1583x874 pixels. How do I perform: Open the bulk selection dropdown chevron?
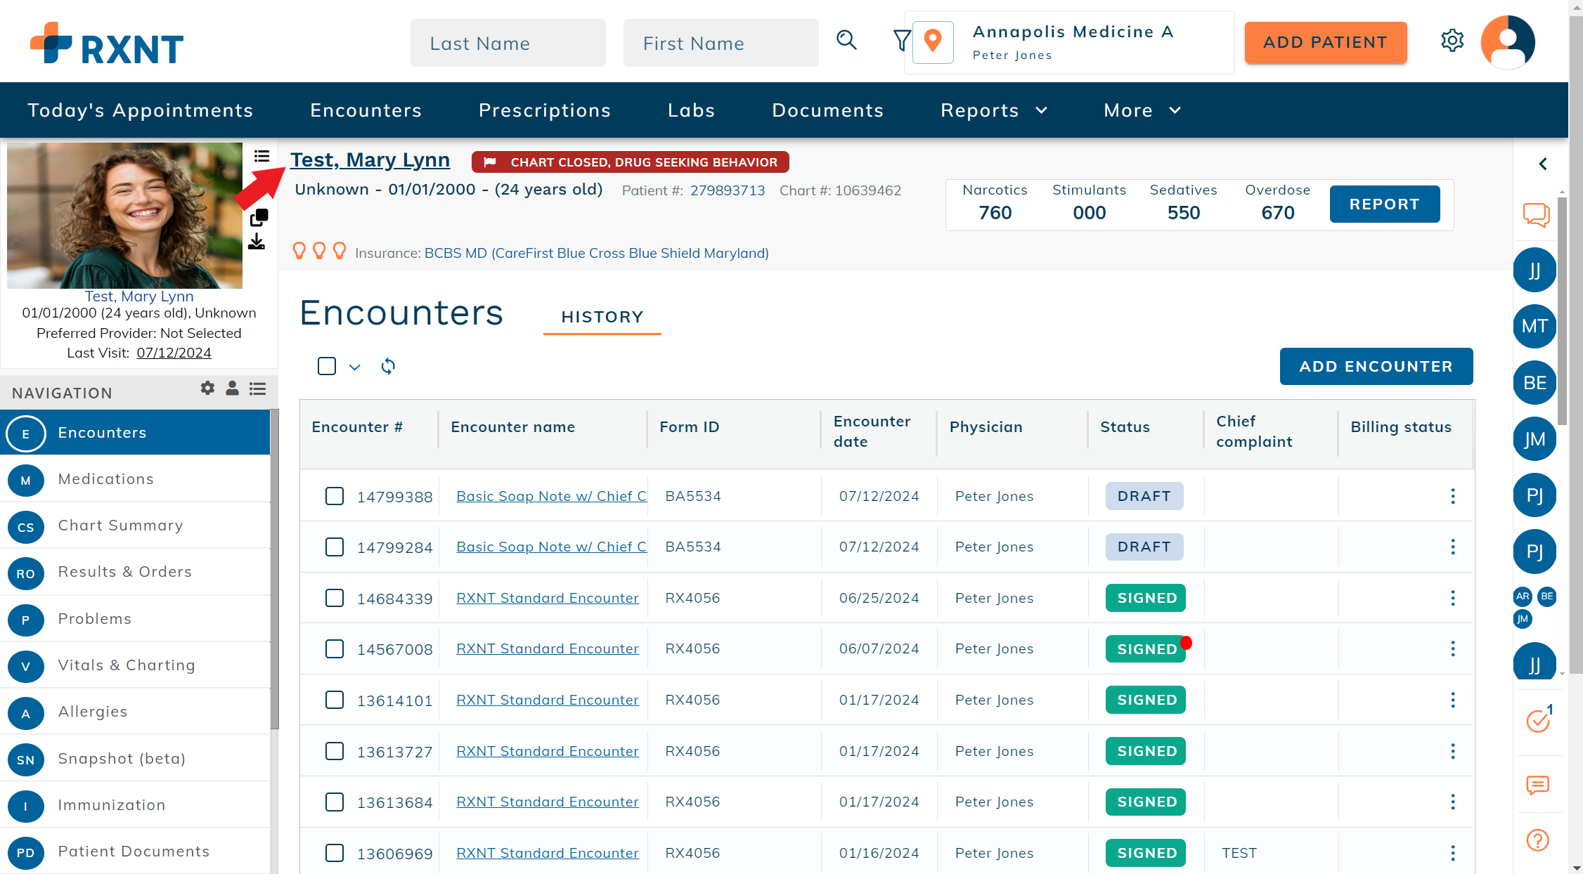354,367
